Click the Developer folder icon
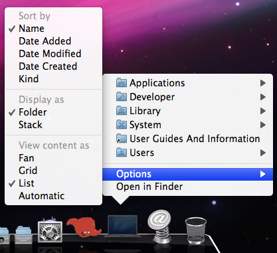This screenshot has height=253, width=277. pyautogui.click(x=122, y=97)
